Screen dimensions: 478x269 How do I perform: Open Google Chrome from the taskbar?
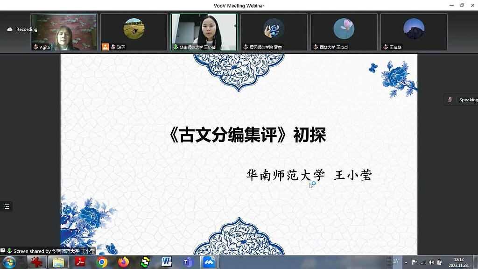(102, 262)
